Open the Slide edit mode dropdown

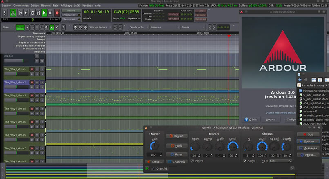[x=7, y=27]
